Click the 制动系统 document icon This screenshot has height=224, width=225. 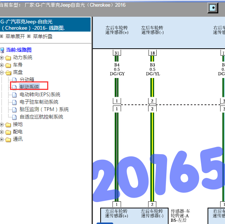(14, 87)
